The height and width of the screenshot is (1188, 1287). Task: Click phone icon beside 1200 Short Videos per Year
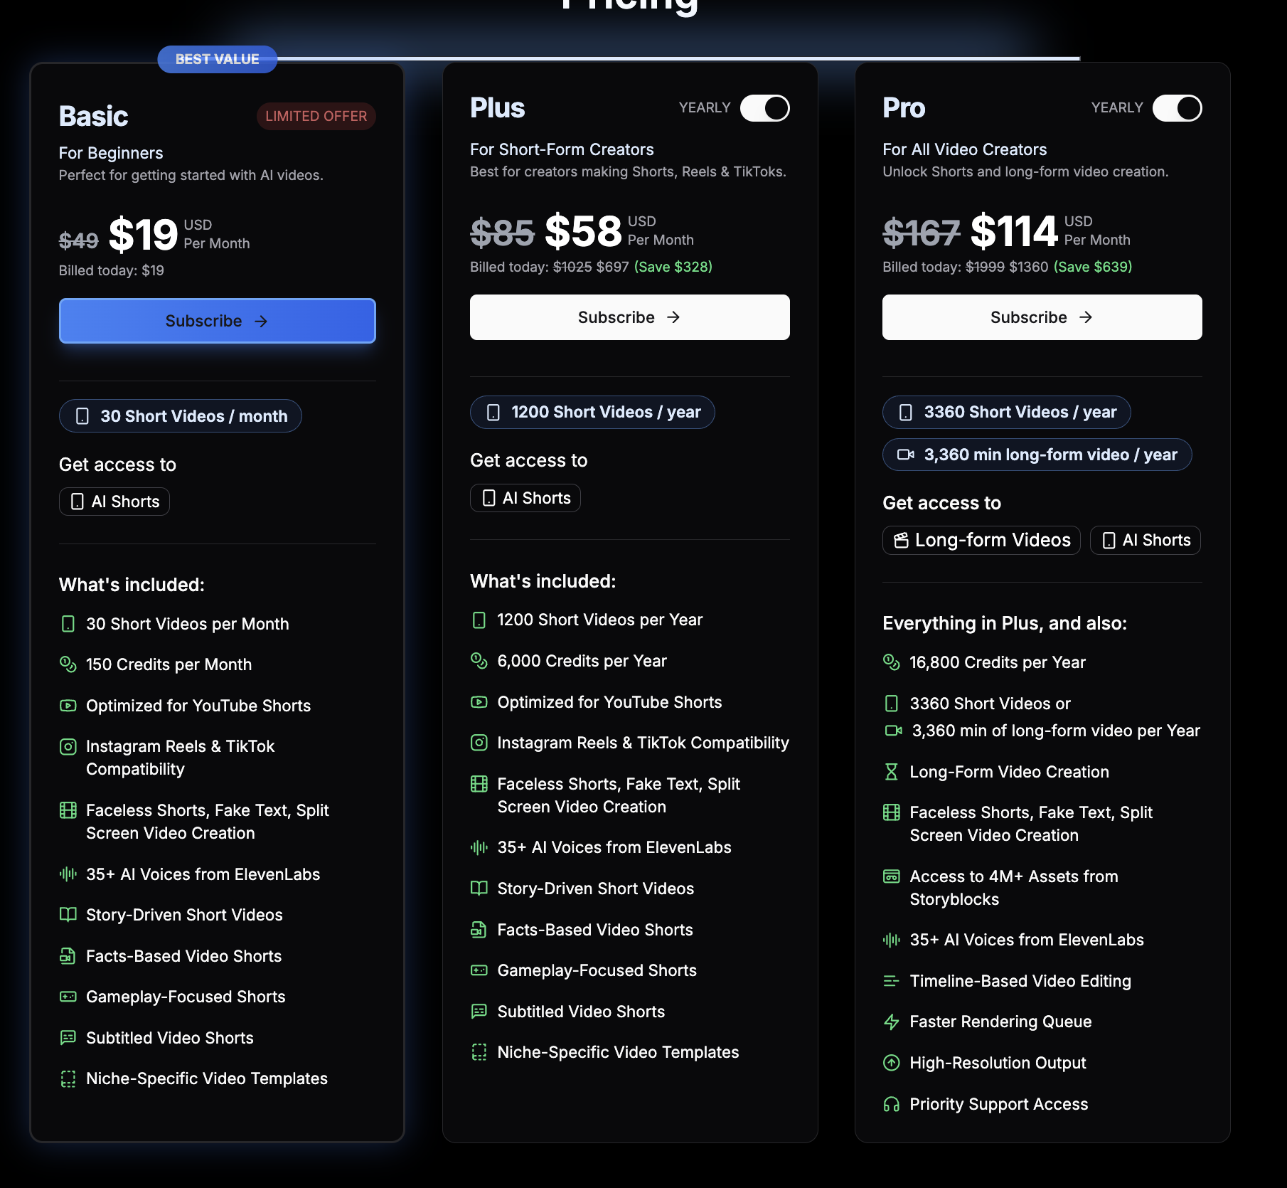tap(479, 620)
